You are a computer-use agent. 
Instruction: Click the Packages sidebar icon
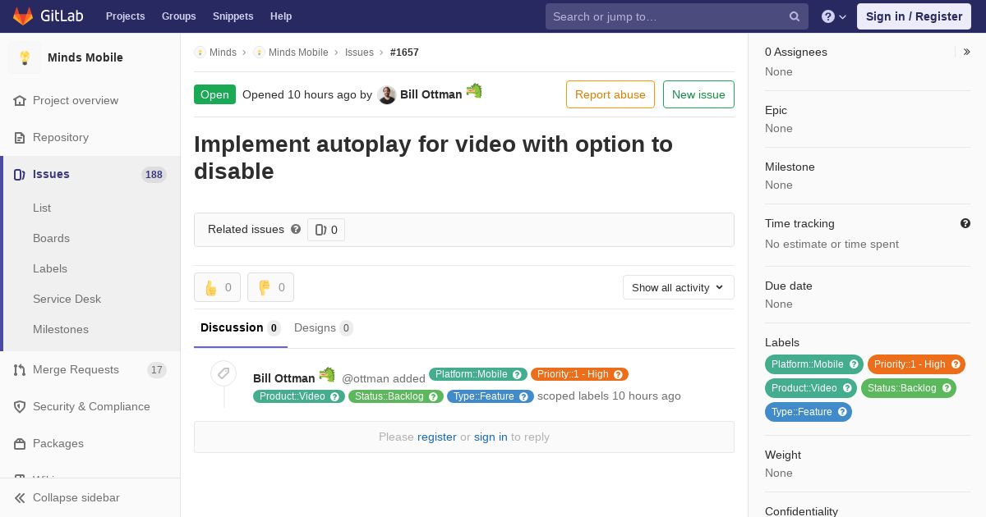pyautogui.click(x=20, y=443)
